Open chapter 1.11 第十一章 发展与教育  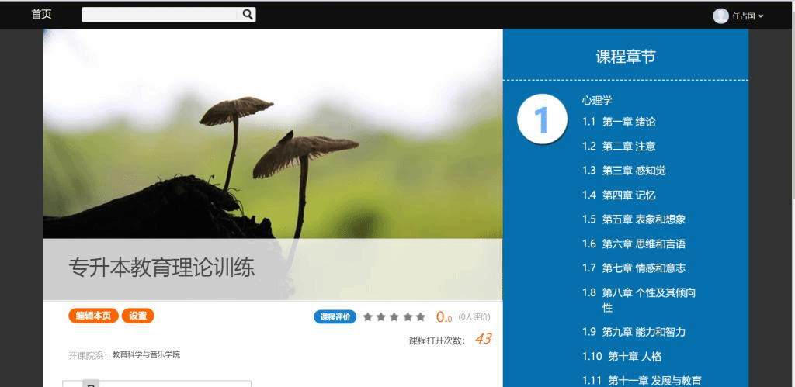[642, 381]
